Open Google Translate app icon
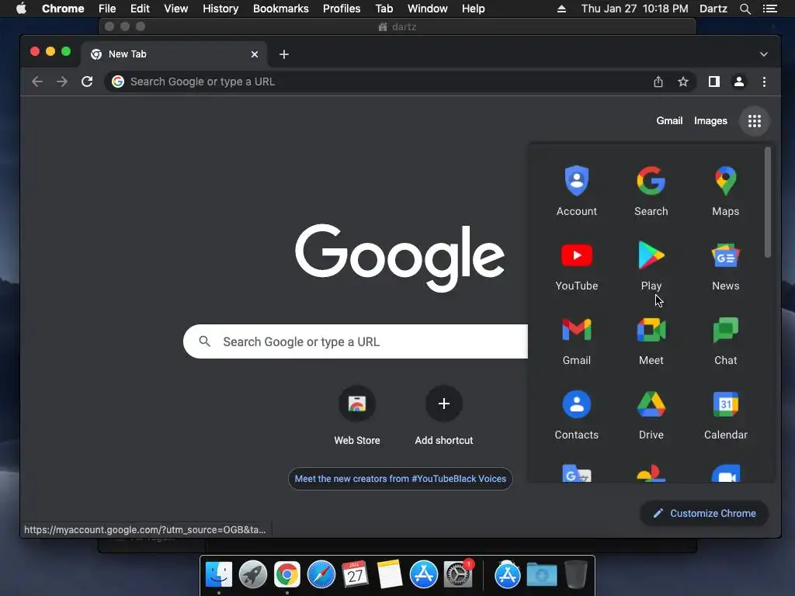Image resolution: width=795 pixels, height=596 pixels. 577,473
